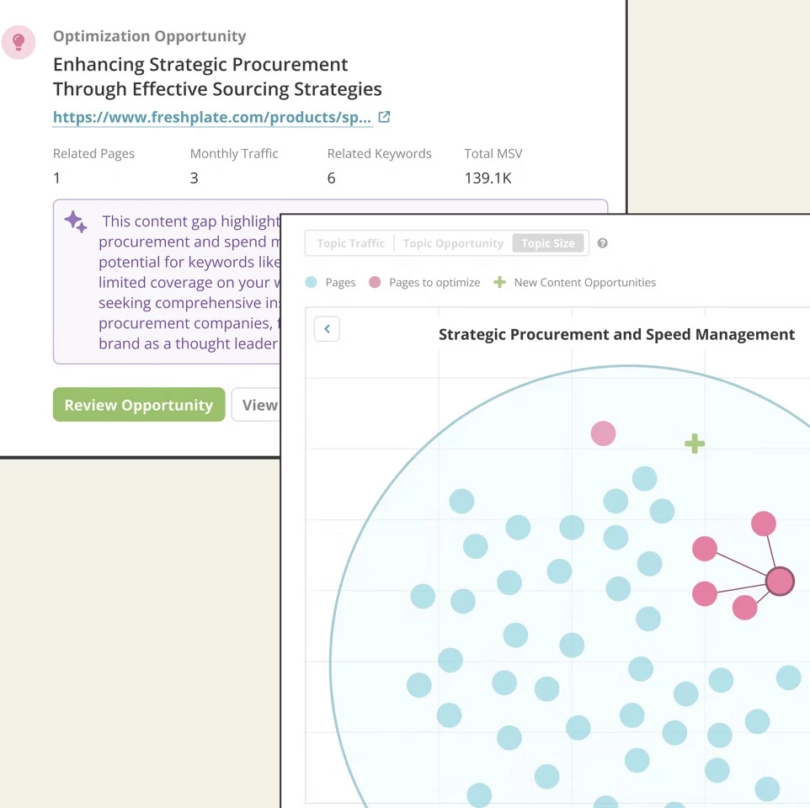Viewport: 810px width, 808px height.
Task: Switch to the Topic Traffic tab
Action: pos(350,243)
